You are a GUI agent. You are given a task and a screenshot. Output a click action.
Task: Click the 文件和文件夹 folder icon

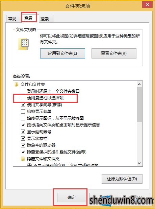(17, 84)
